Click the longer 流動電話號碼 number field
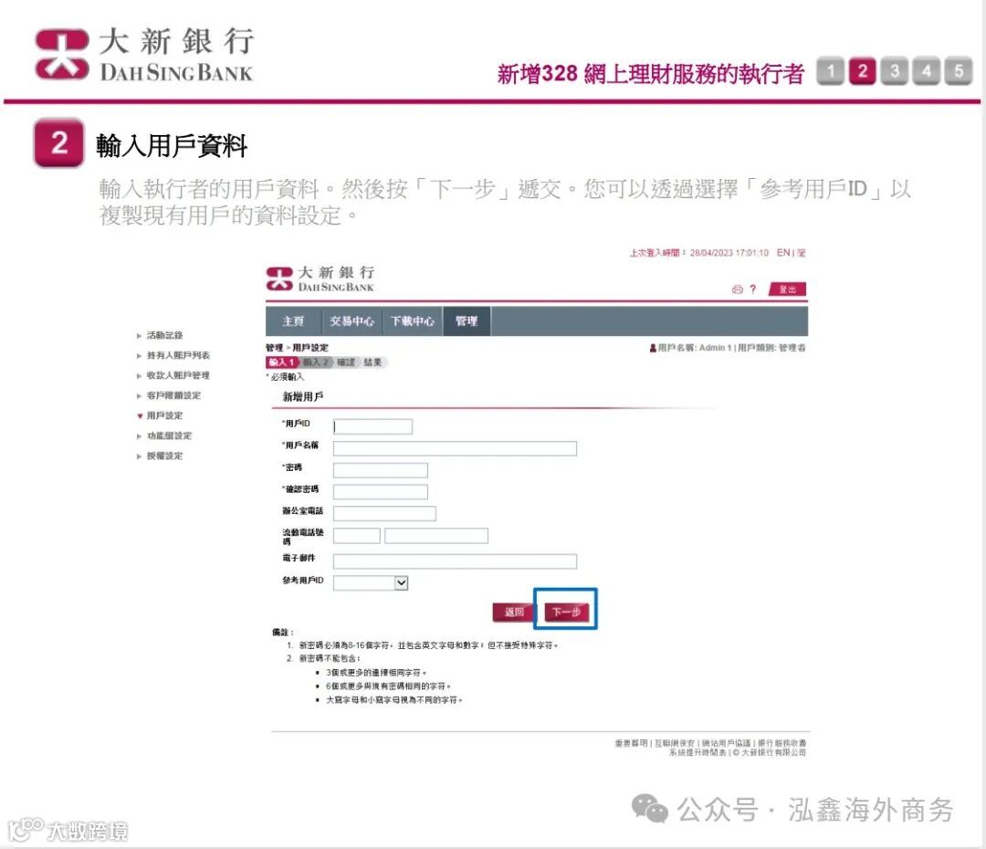This screenshot has width=986, height=849. click(436, 536)
